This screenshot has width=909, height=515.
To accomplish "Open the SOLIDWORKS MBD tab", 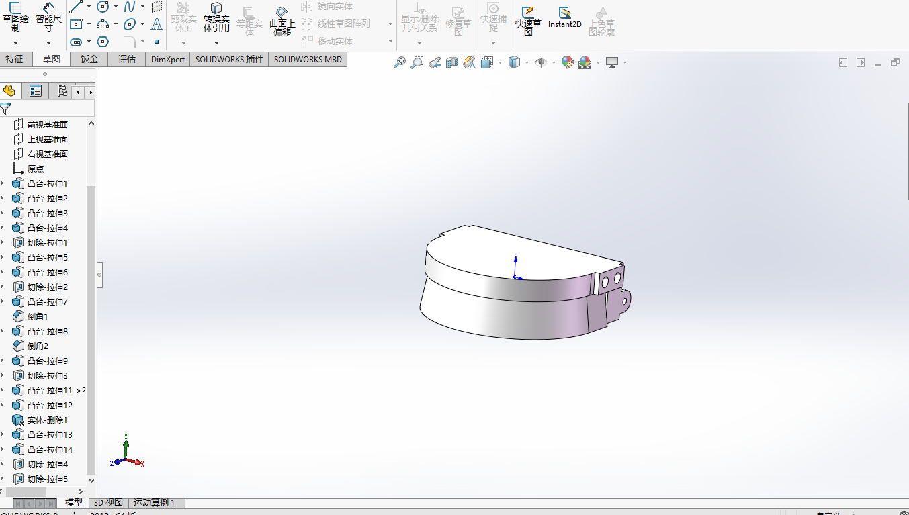I will [x=308, y=59].
